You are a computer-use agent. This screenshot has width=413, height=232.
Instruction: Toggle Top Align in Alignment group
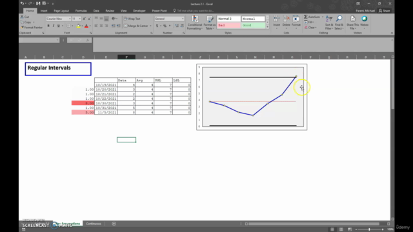[x=96, y=19]
